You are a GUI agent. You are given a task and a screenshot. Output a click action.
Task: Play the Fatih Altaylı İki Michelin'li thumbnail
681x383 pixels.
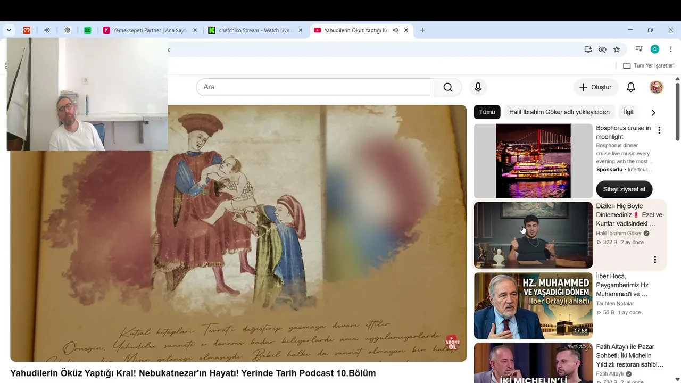pyautogui.click(x=533, y=363)
